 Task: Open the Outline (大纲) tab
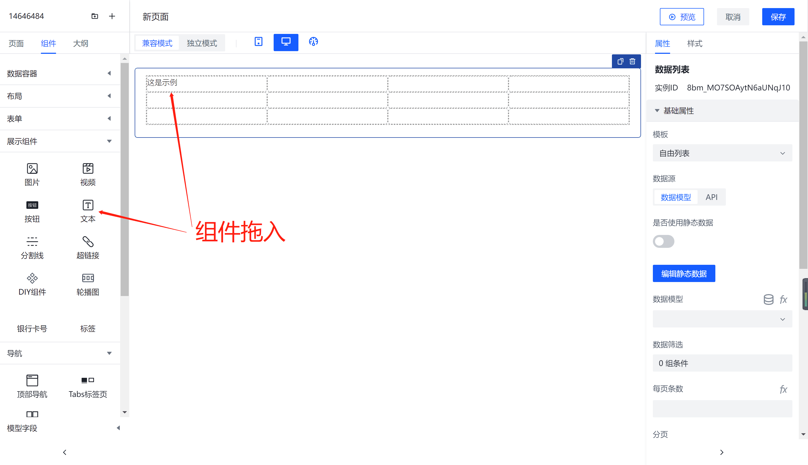pyautogui.click(x=80, y=43)
